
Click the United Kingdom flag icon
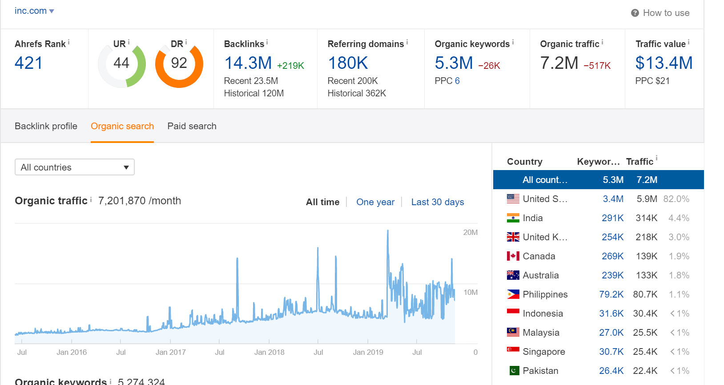click(513, 237)
